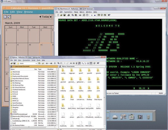Toggle ASCII (ABC) transfer mode in FTP toolbar
The width and height of the screenshot is (168, 130).
coord(71,63)
